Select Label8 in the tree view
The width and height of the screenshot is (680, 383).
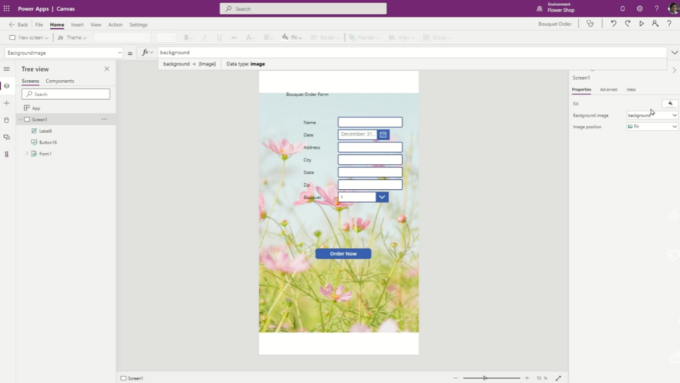pos(46,131)
